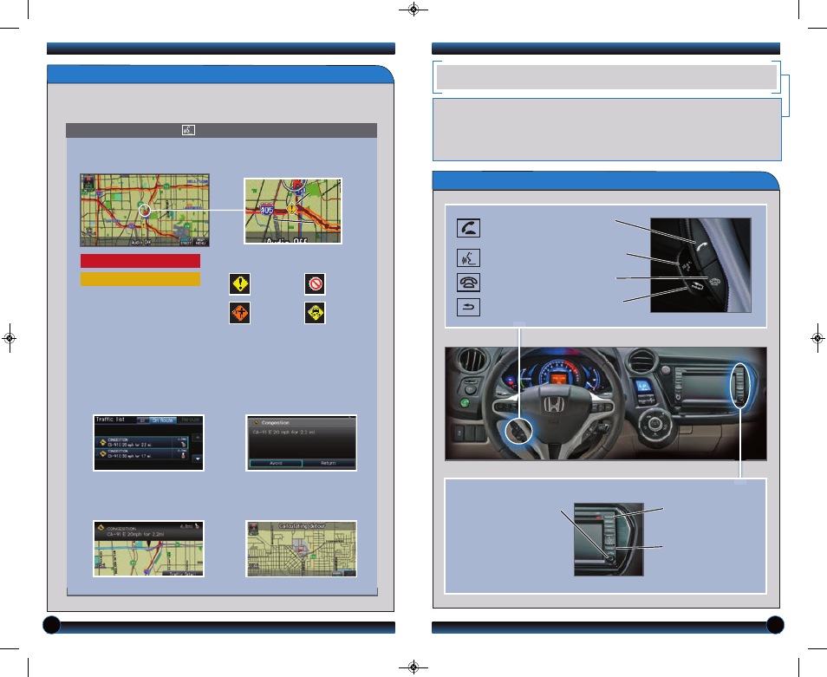The image size is (827, 677).
Task: Click the red no-entry road closed icon
Action: click(x=315, y=283)
